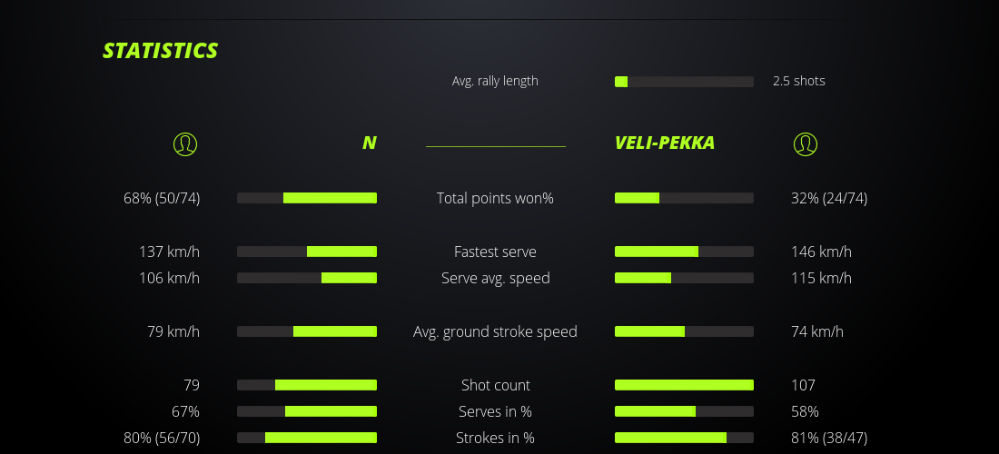Screen dimensions: 999x454
Task: Click Veli-Pekka's Strokes in % bar
Action: point(684,438)
